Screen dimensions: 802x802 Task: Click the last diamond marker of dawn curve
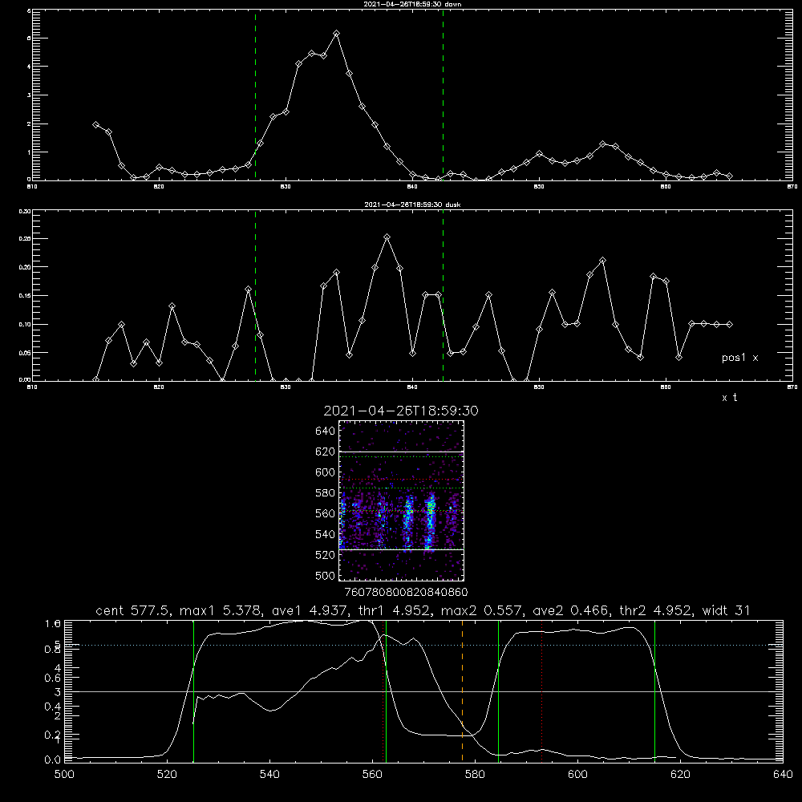pos(729,176)
